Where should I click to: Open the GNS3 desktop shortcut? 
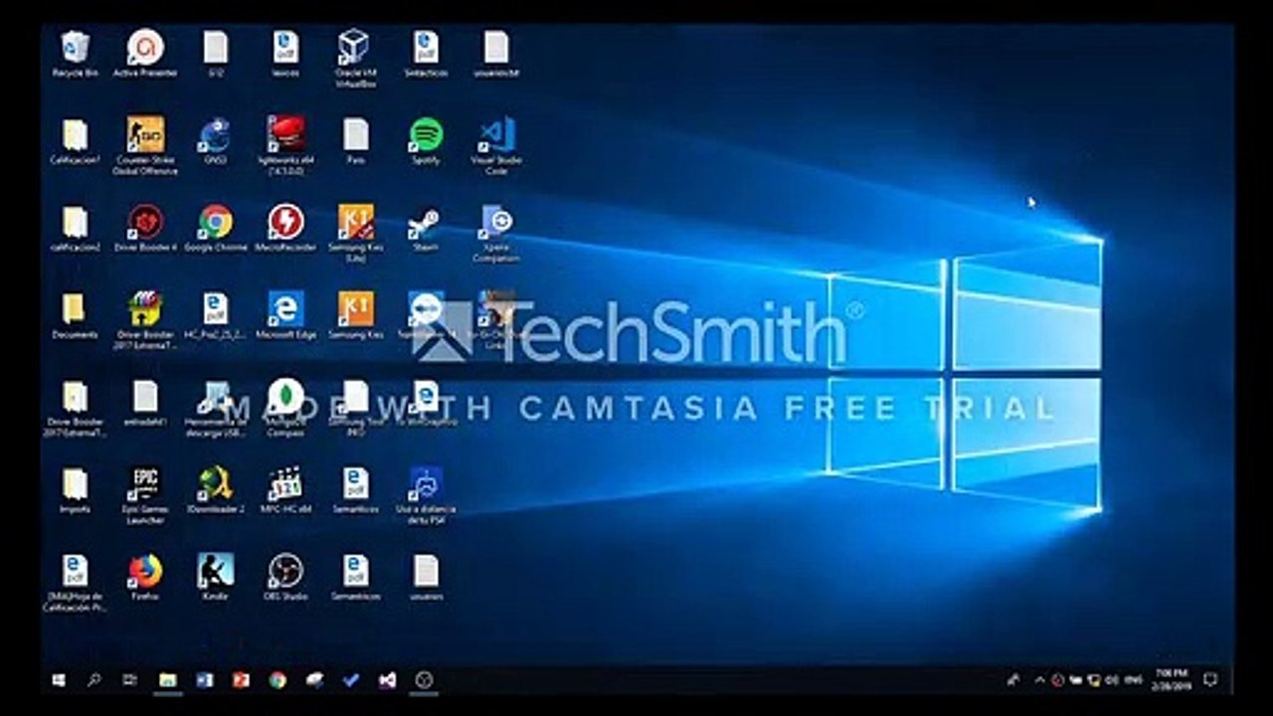point(215,141)
